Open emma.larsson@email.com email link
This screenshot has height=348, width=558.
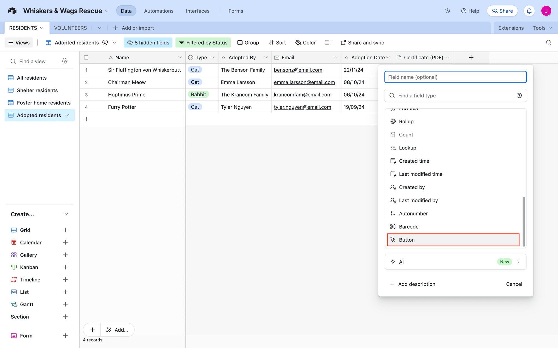(304, 82)
